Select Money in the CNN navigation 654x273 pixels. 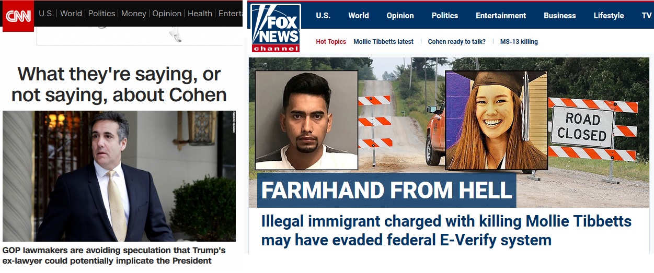click(x=134, y=14)
